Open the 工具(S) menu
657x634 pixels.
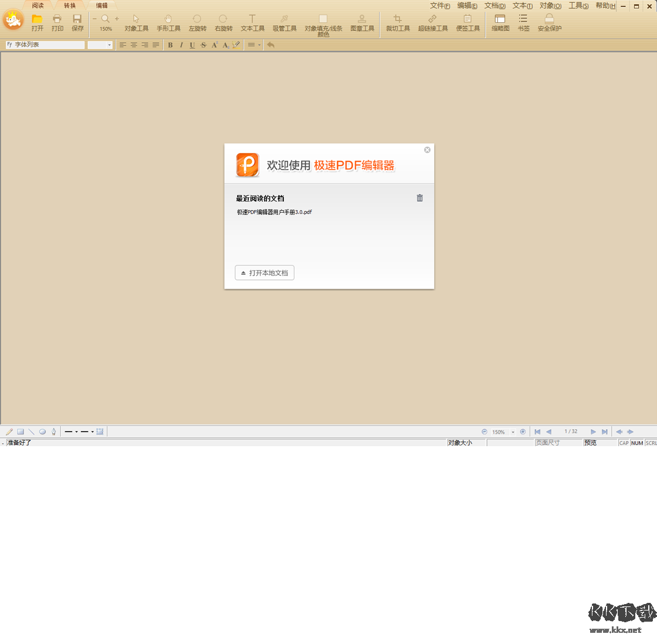(x=578, y=6)
